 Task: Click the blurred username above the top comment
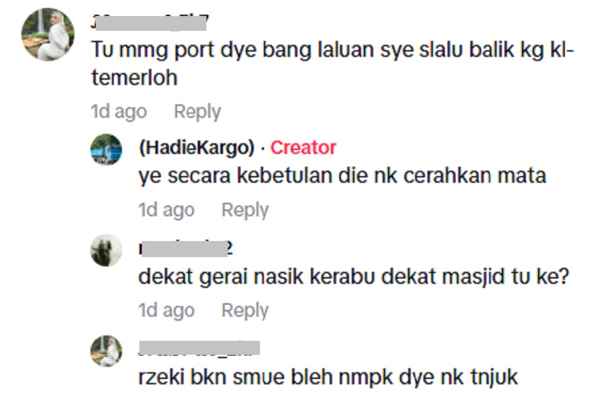pyautogui.click(x=150, y=22)
